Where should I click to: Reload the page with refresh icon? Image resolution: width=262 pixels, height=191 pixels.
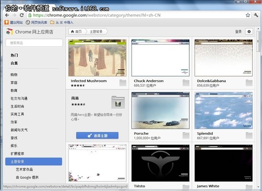tap(21, 15)
